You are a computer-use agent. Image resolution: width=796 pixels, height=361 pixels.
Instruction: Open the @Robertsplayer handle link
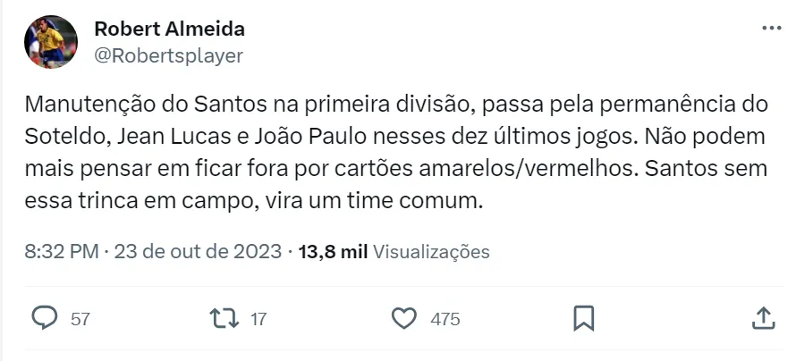click(168, 55)
